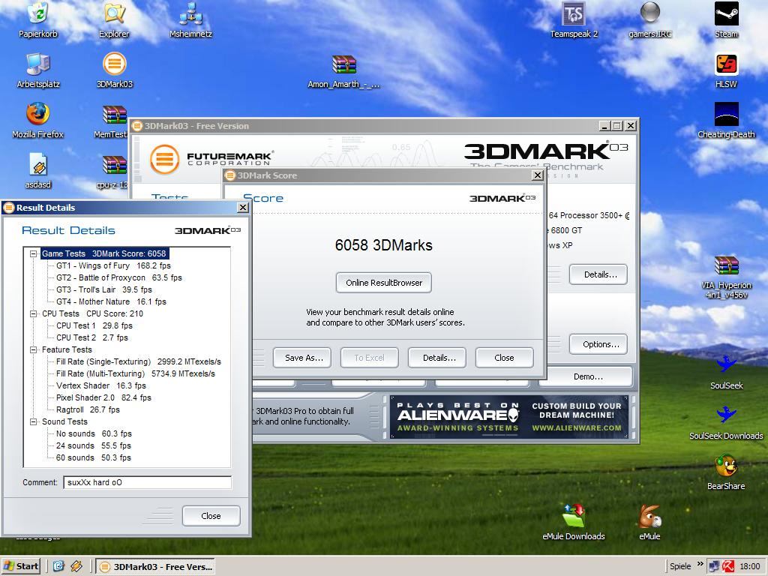This screenshot has width=768, height=576.
Task: Open the Windows Start button
Action: click(x=20, y=567)
